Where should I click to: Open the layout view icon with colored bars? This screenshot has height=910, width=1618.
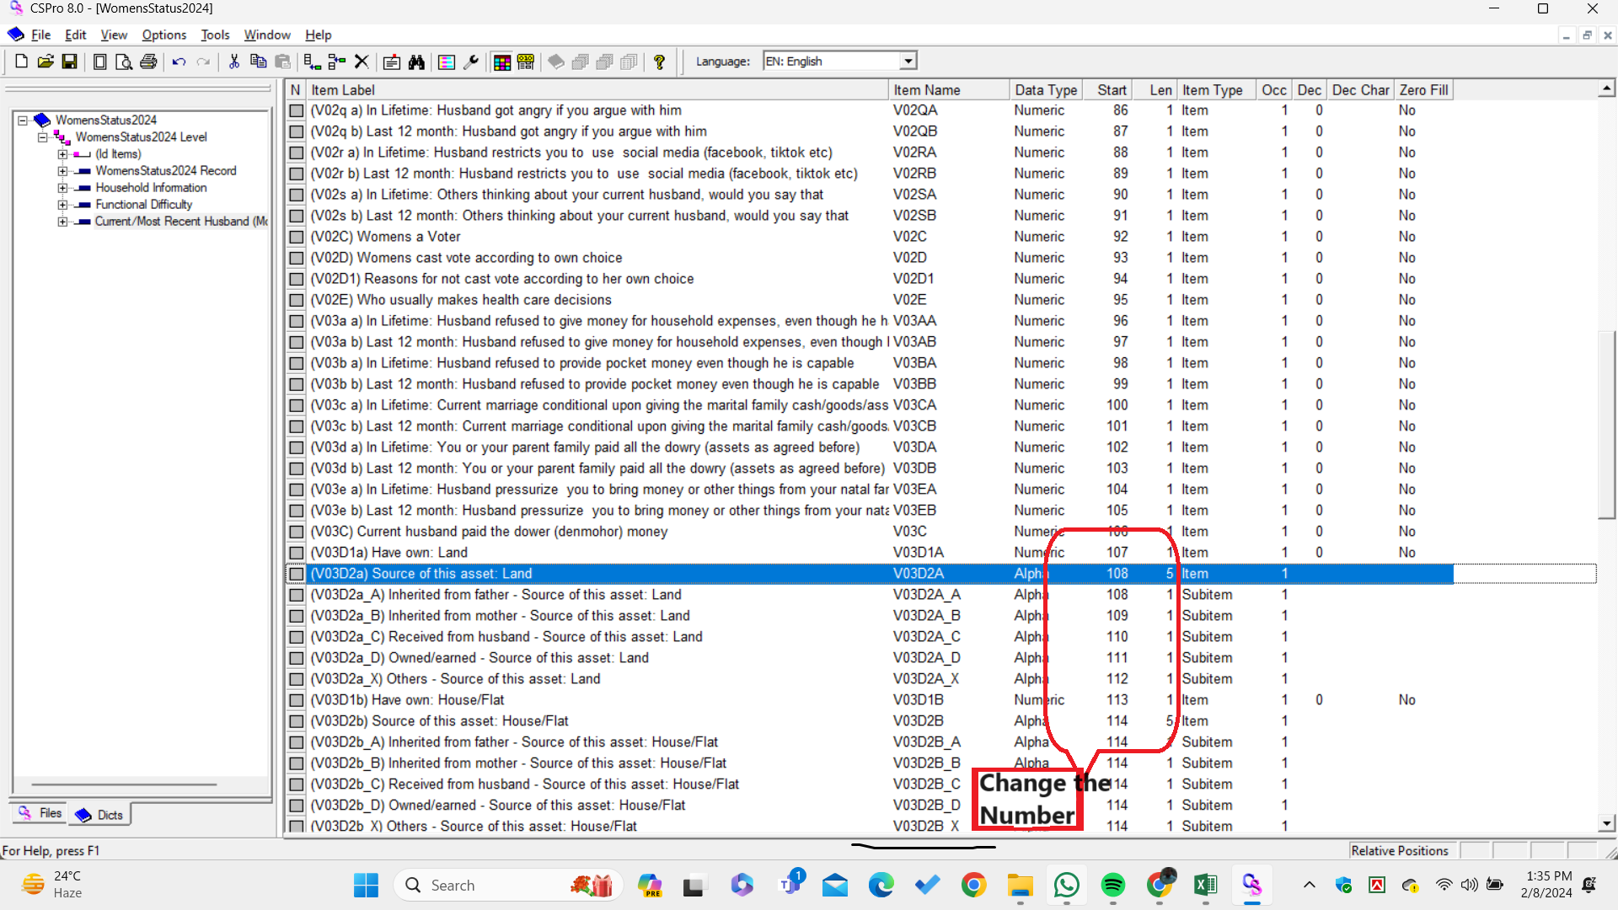click(447, 62)
